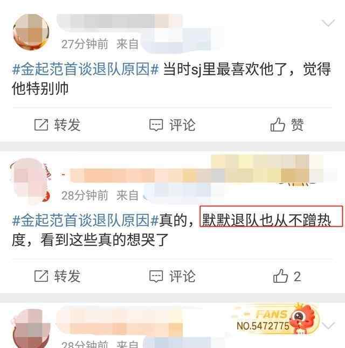The width and height of the screenshot is (345, 348).
Task: Click 赞 label on first post
Action: (x=297, y=124)
